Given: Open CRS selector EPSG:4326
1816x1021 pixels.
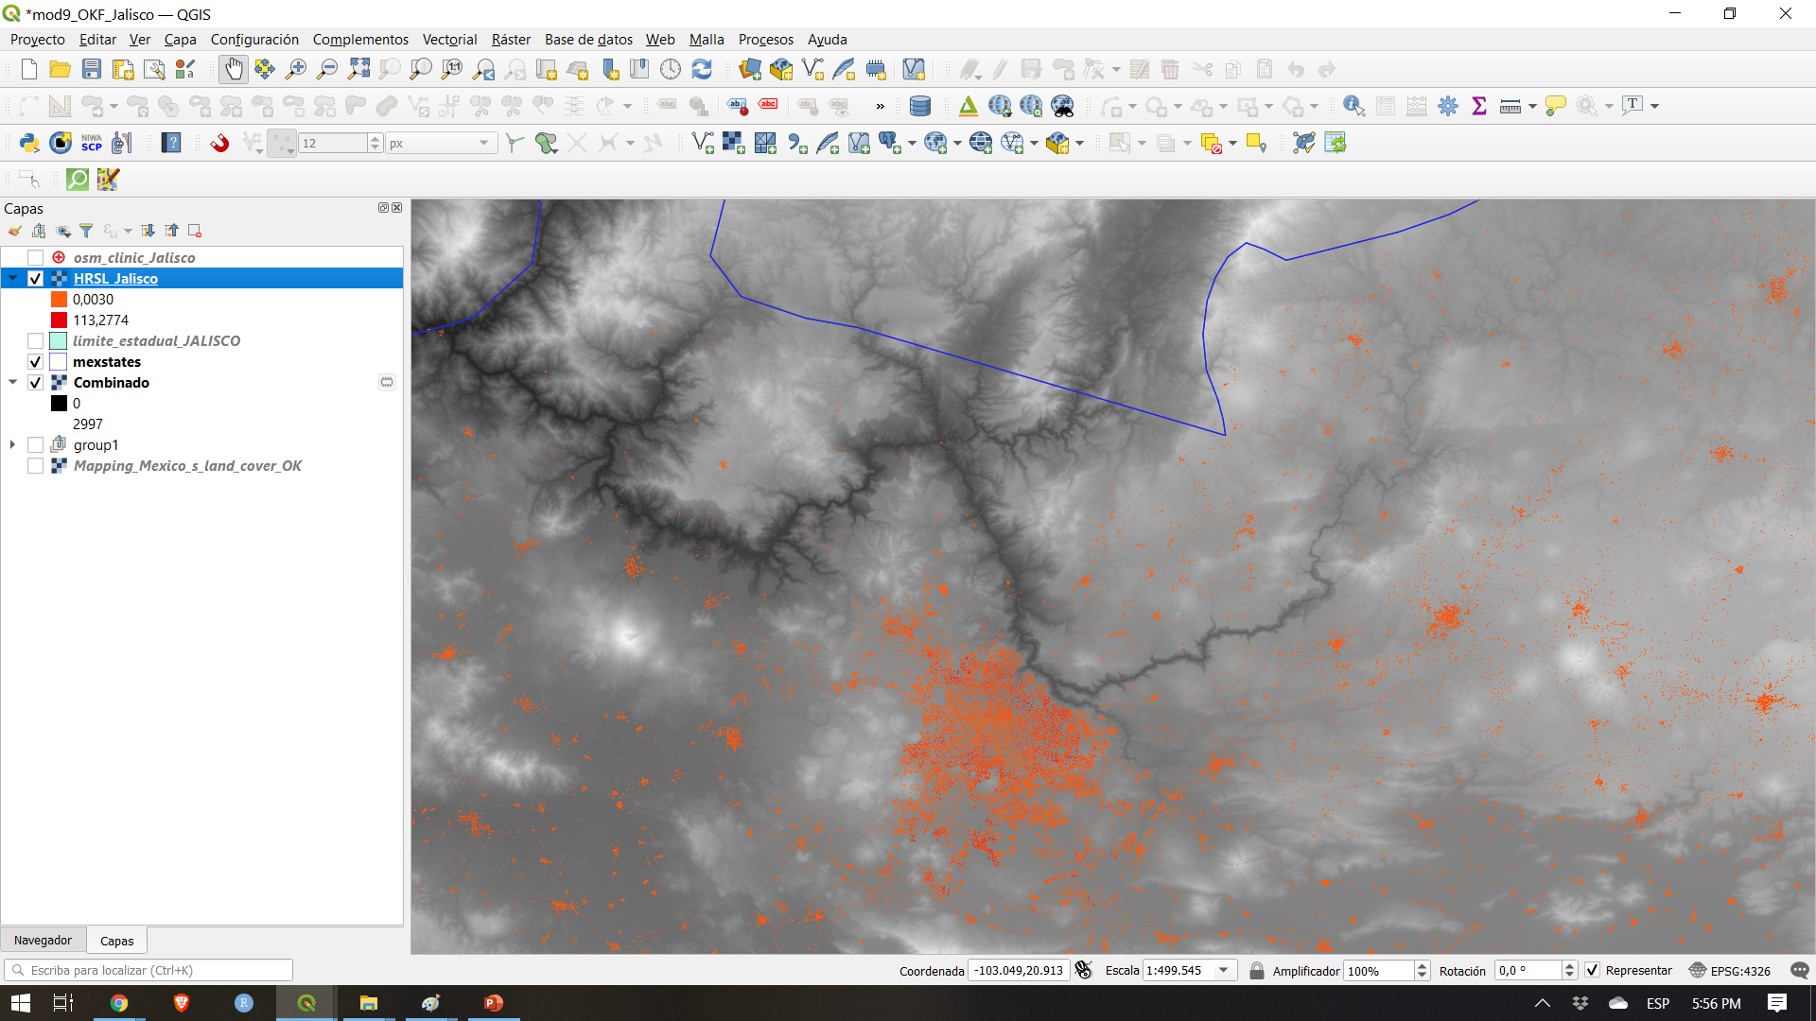Looking at the screenshot, I should [x=1730, y=970].
